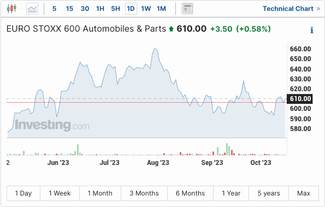This screenshot has width=325, height=207.
Task: Open the Technical Chart link
Action: pyautogui.click(x=292, y=9)
